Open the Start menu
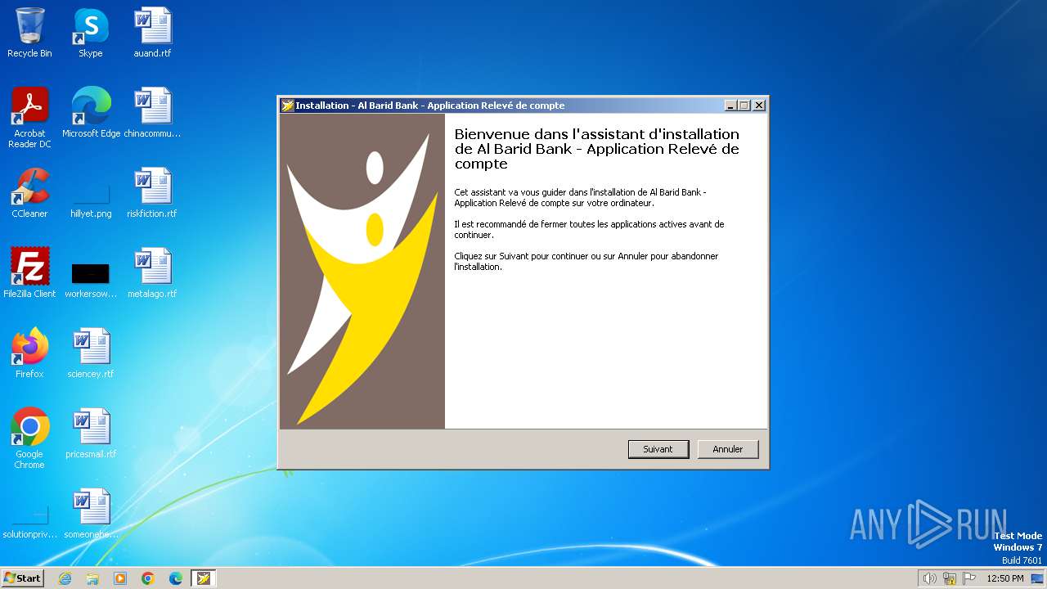 point(23,578)
